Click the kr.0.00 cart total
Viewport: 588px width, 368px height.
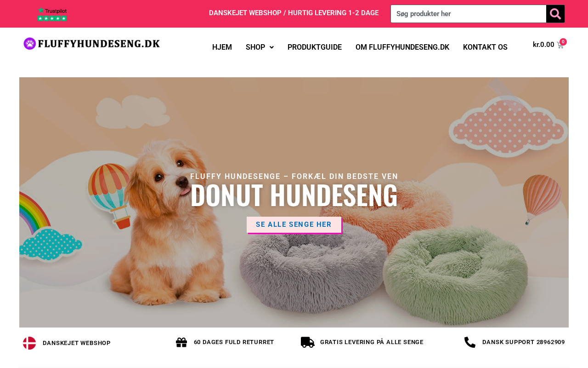(543, 45)
